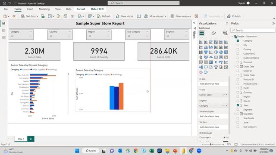The height and width of the screenshot is (155, 276).
Task: Click the title bar Search box
Action: [x=144, y=3]
